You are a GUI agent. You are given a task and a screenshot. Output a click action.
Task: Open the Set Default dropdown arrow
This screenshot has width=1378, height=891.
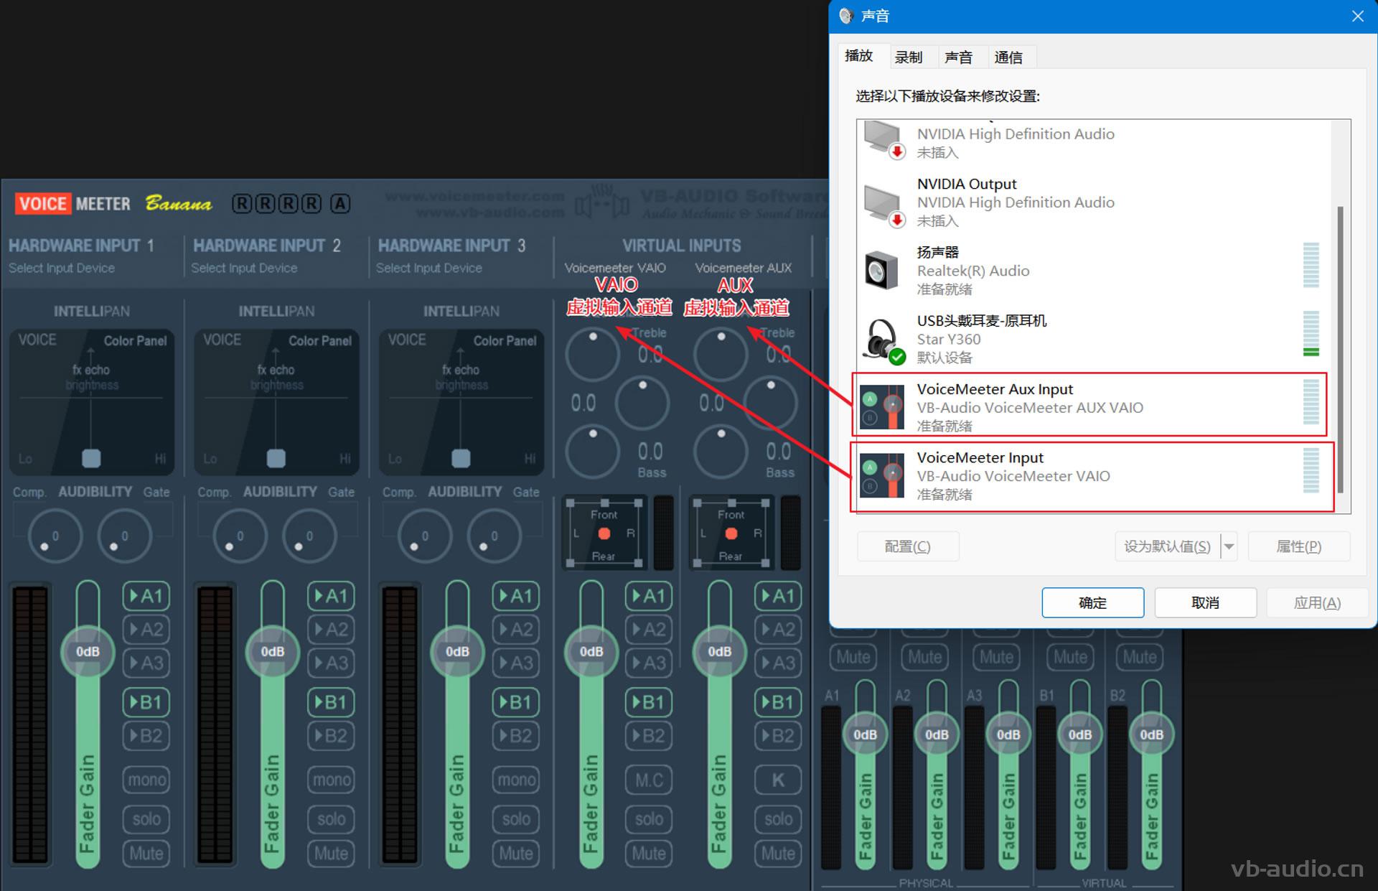[x=1229, y=546]
